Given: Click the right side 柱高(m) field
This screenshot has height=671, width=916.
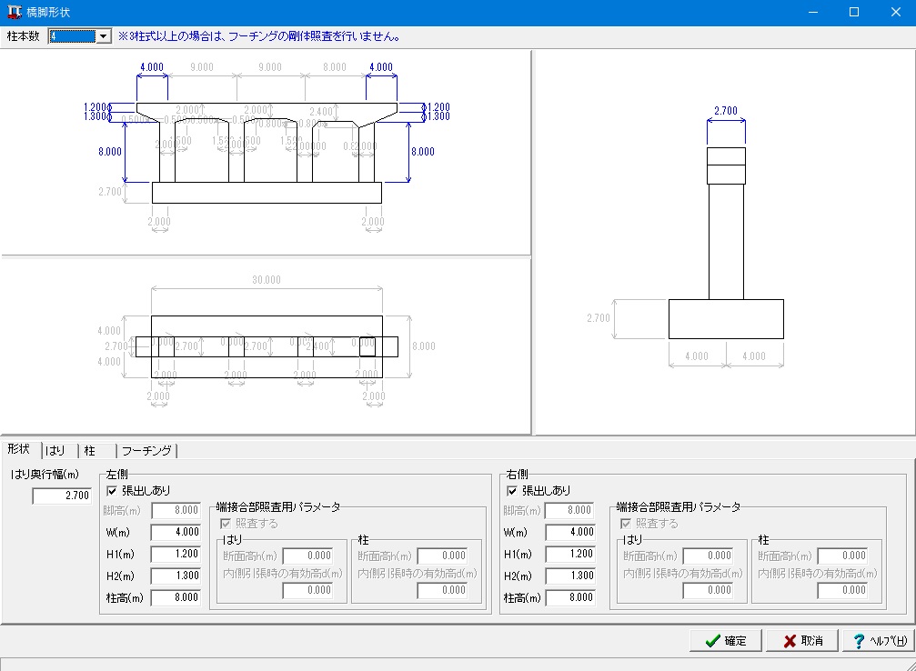Looking at the screenshot, I should (569, 598).
